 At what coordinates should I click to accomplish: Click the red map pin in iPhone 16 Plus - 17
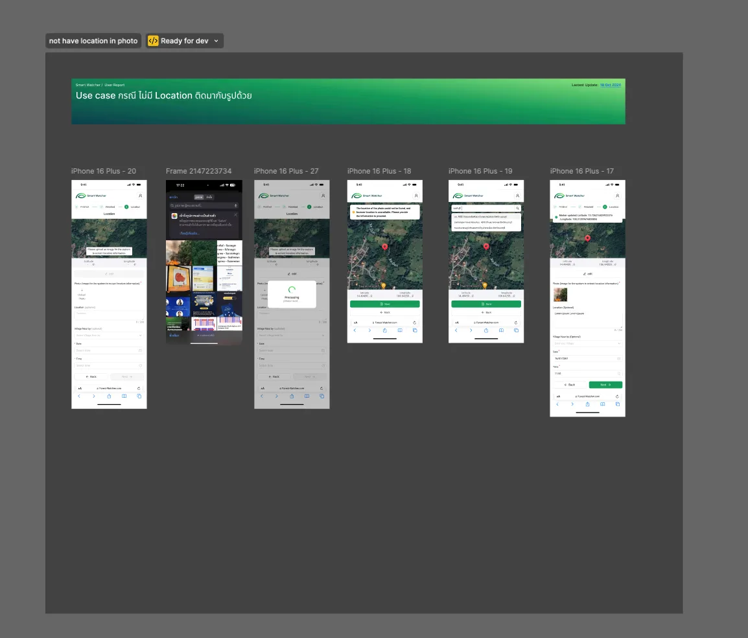[x=588, y=238]
